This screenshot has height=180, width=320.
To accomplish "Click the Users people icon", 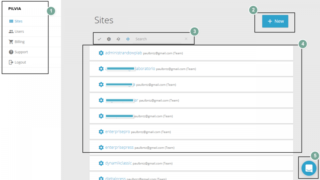I will pyautogui.click(x=11, y=32).
